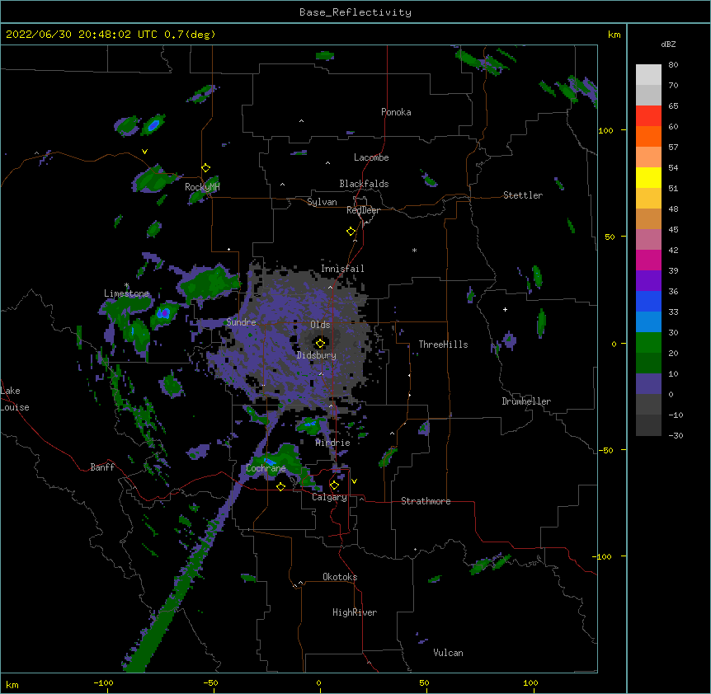Select the light grey top legend swatch
This screenshot has height=694, width=711.
point(648,74)
